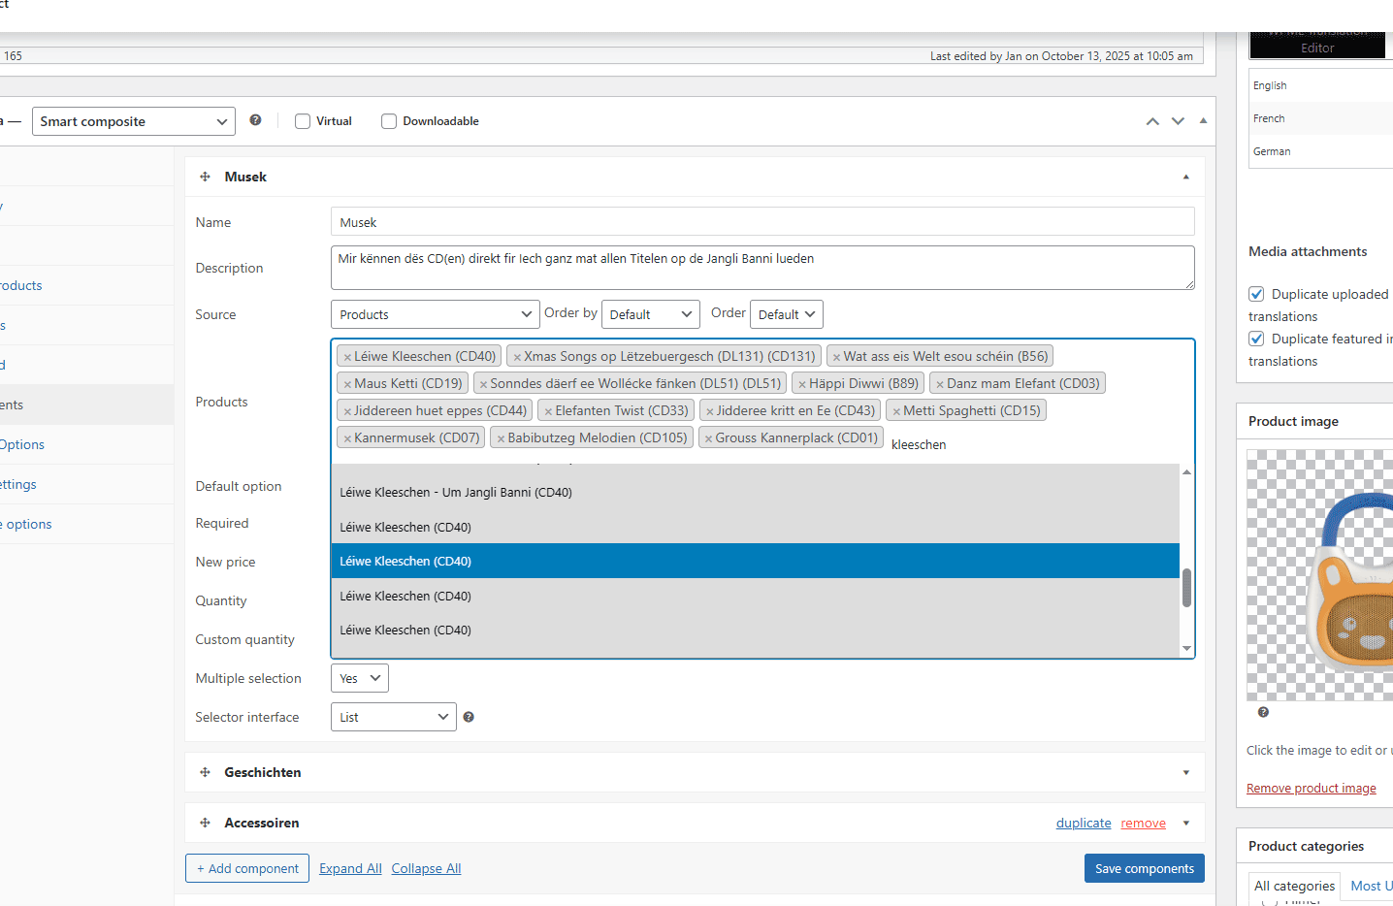Screen dimensions: 1393x906
Task: Expand the Geschichten component section
Action: [x=1185, y=772]
